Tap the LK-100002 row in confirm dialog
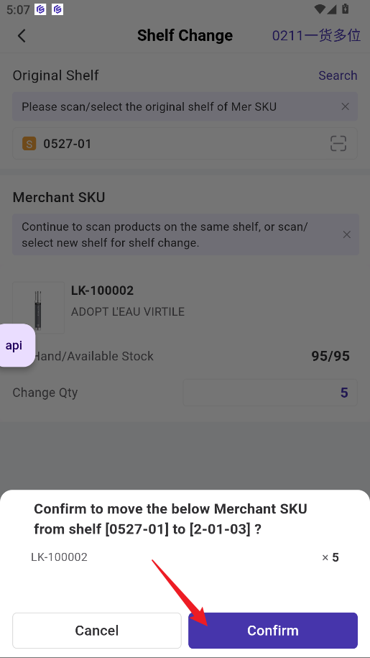 click(185, 557)
